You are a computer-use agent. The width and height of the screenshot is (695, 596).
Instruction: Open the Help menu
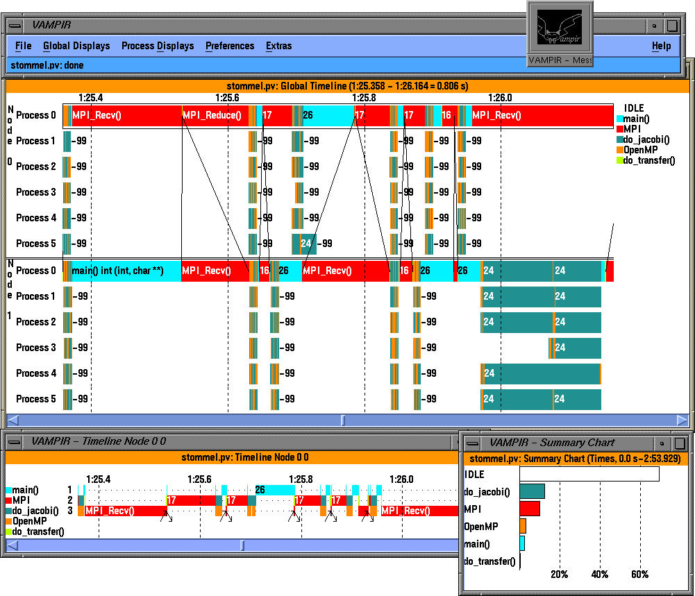pos(661,46)
